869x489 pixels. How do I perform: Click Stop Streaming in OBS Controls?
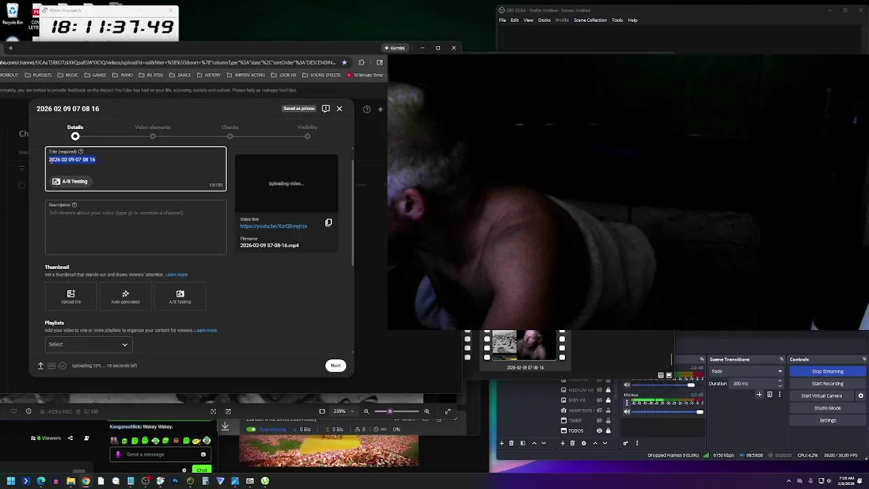[x=828, y=372]
